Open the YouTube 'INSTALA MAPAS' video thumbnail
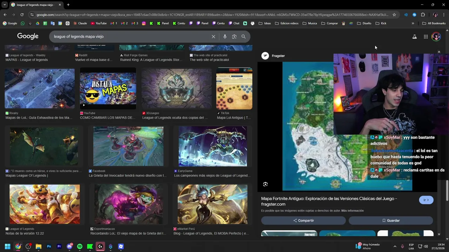Screen dimensions: 449x252 pyautogui.click(x=108, y=89)
